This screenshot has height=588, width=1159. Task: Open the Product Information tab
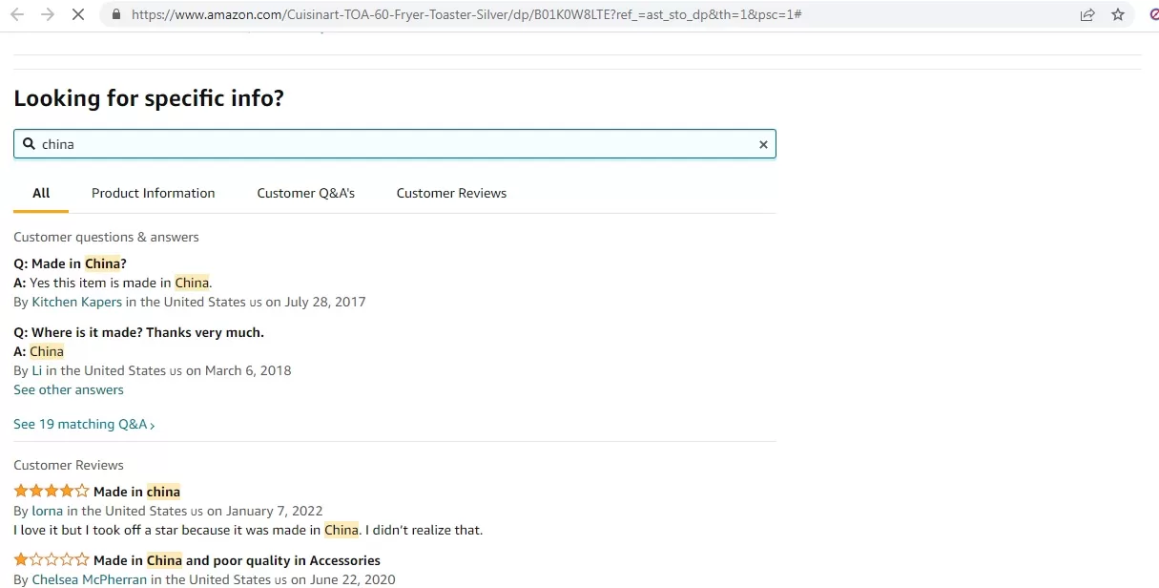point(153,193)
